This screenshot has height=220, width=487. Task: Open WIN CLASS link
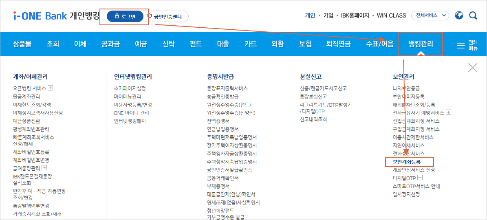click(x=391, y=15)
